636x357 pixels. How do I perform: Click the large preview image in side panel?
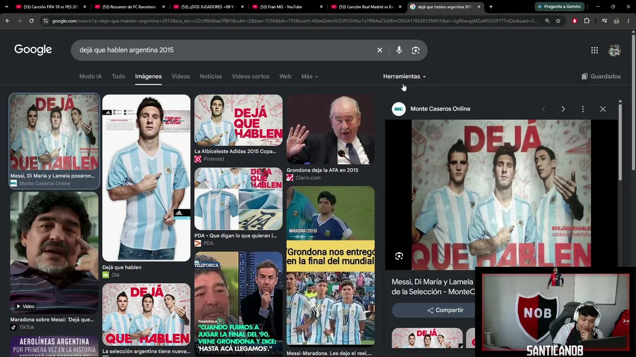[x=501, y=195]
